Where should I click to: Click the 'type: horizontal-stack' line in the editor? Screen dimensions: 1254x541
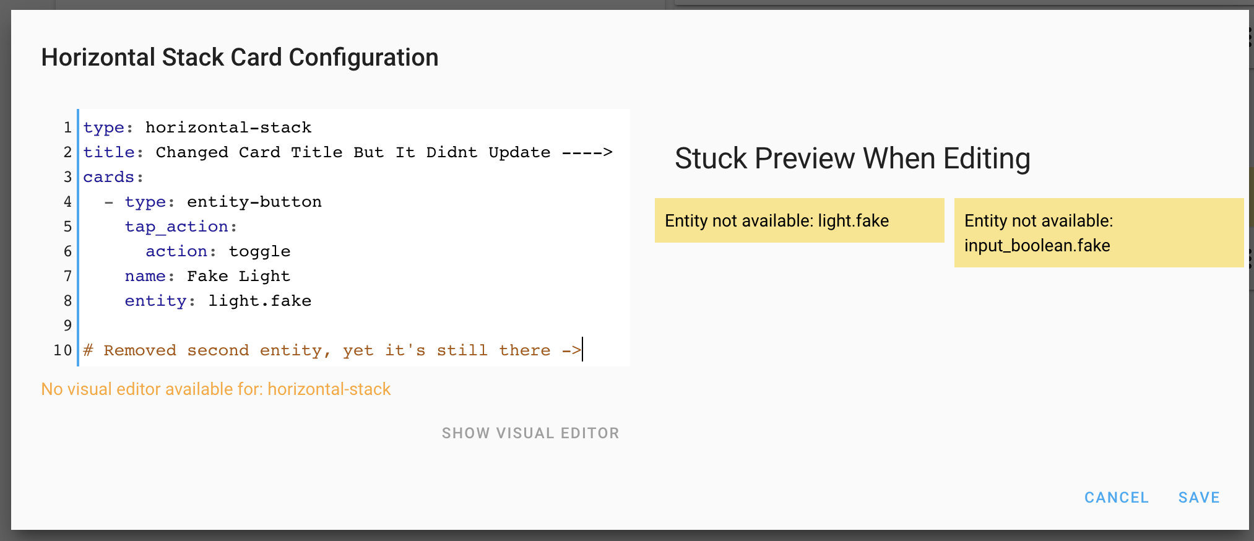coord(197,127)
